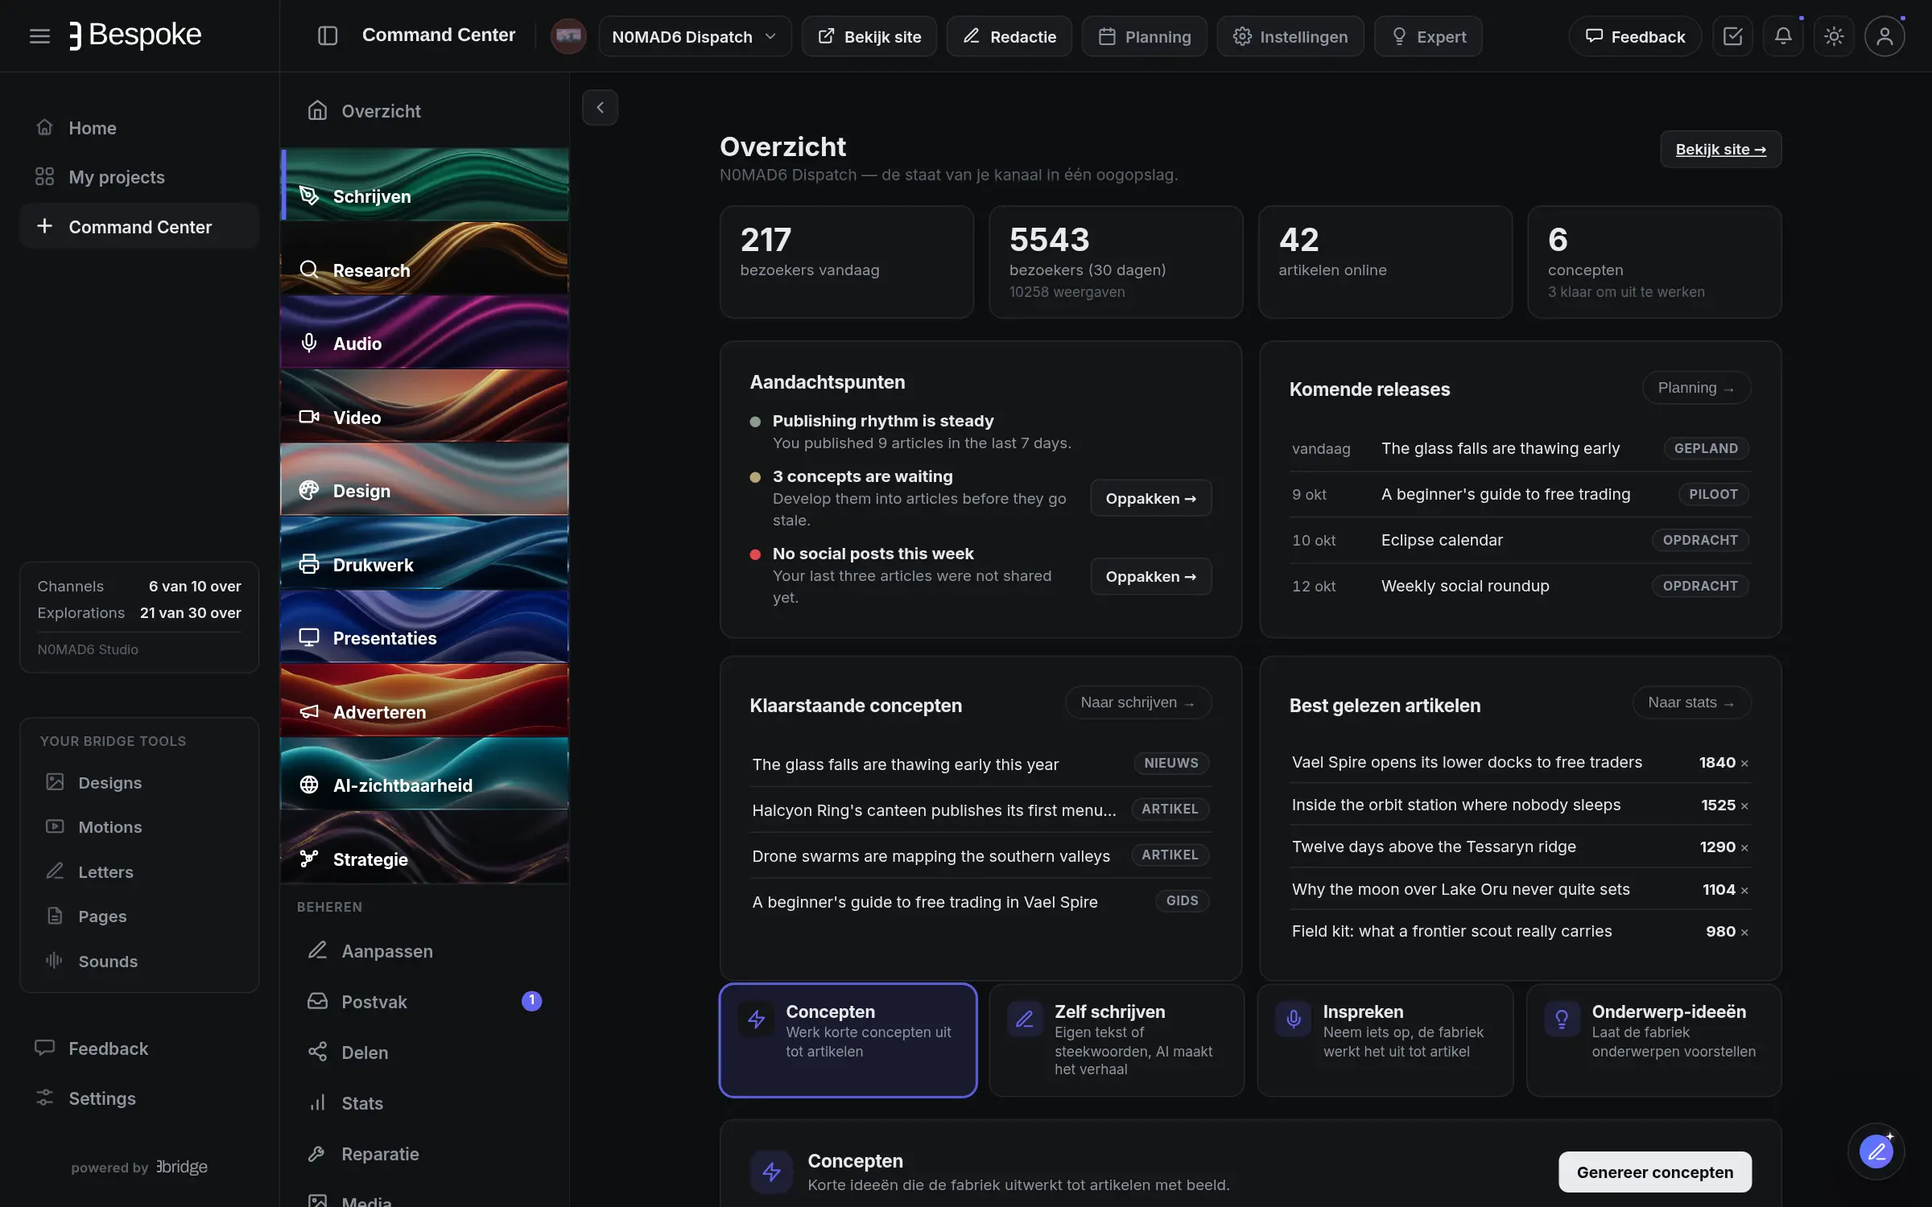Open the Redactie tab

pyautogui.click(x=1009, y=36)
